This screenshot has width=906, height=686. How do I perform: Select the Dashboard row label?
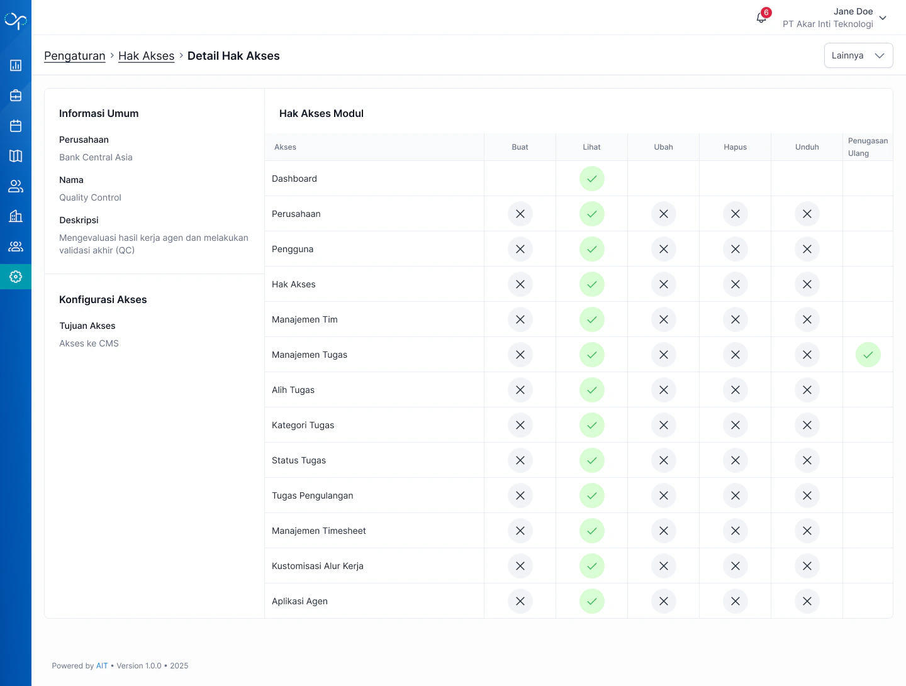click(294, 179)
